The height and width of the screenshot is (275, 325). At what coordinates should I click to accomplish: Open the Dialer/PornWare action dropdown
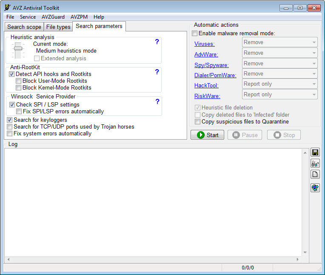pos(279,73)
